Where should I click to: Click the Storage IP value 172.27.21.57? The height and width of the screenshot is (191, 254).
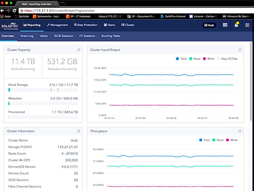68,147
